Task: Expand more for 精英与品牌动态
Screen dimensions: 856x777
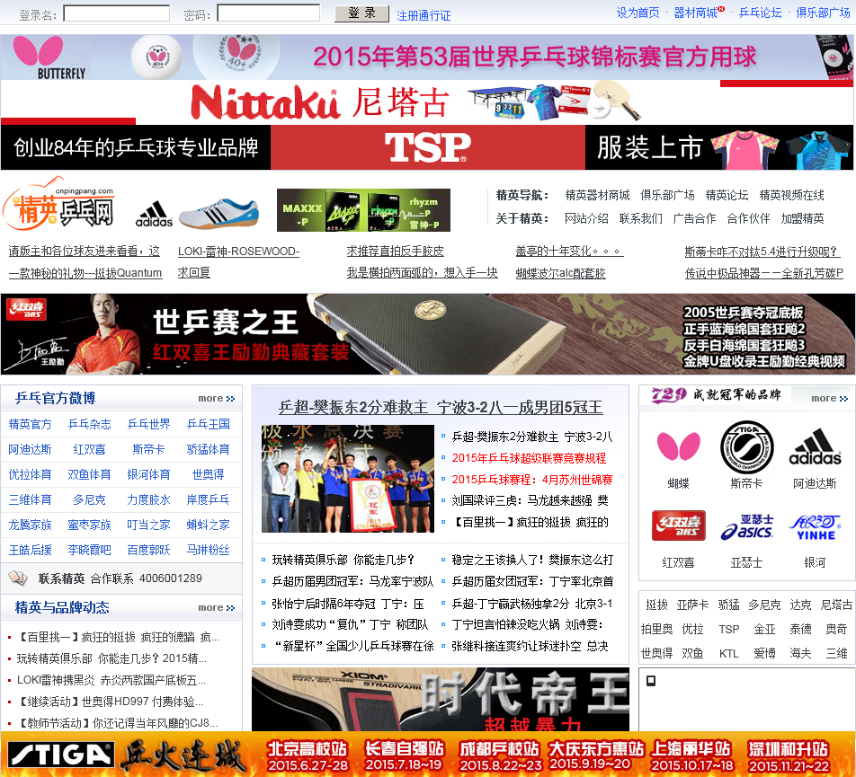Action: coord(216,607)
